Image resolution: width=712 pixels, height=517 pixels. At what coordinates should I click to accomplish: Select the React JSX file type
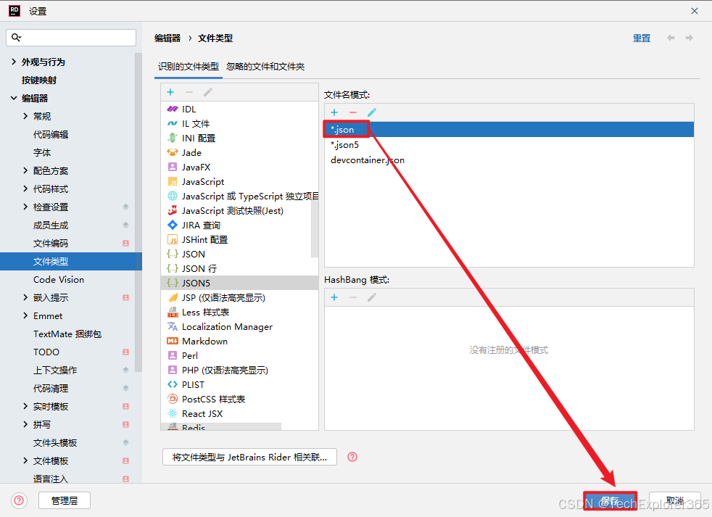point(239,413)
